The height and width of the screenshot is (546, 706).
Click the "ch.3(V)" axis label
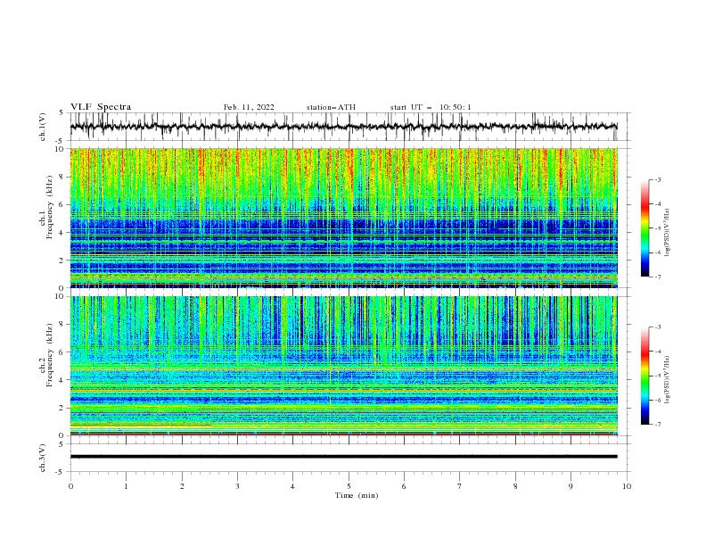(x=43, y=458)
